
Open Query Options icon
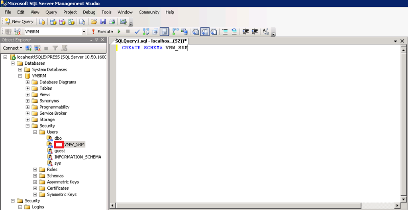tap(155, 32)
